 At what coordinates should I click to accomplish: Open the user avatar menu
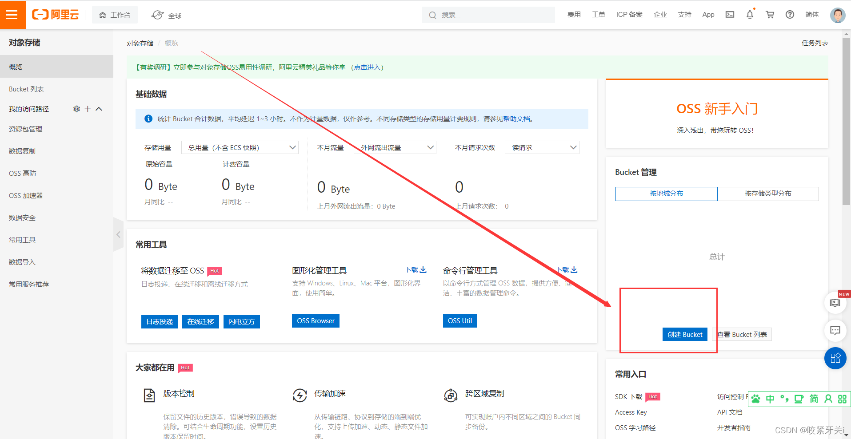[838, 15]
